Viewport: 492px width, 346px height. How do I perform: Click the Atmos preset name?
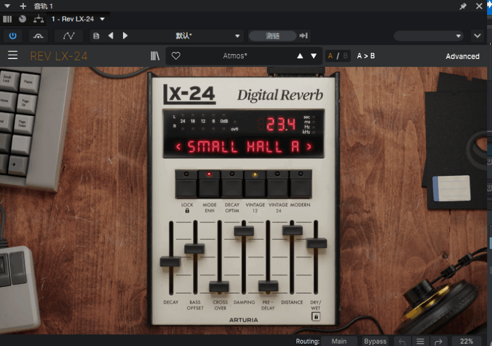point(235,56)
